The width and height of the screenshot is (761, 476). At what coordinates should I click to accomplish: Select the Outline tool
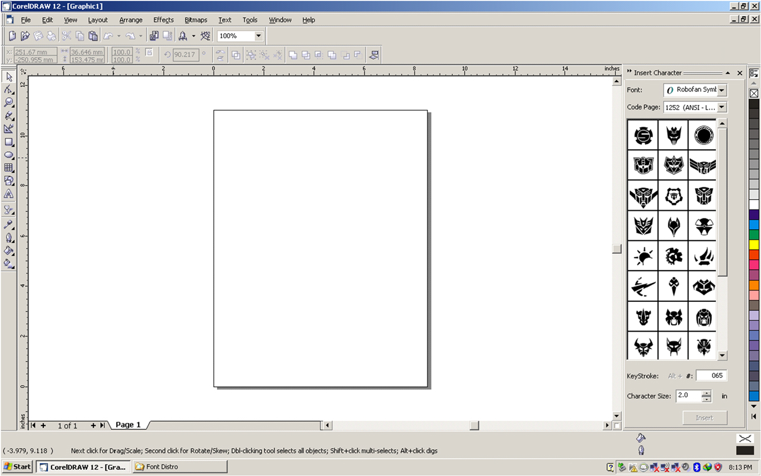tap(9, 238)
